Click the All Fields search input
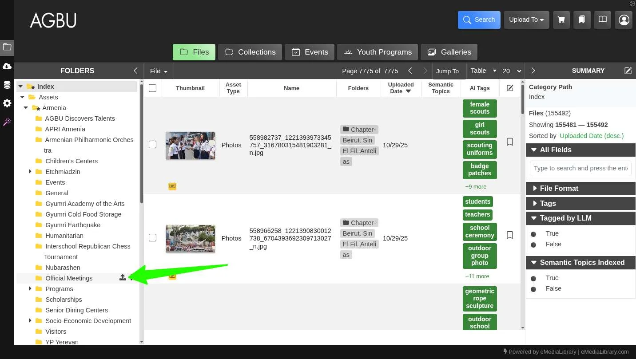Screen dimensions: 636x359 click(x=580, y=168)
